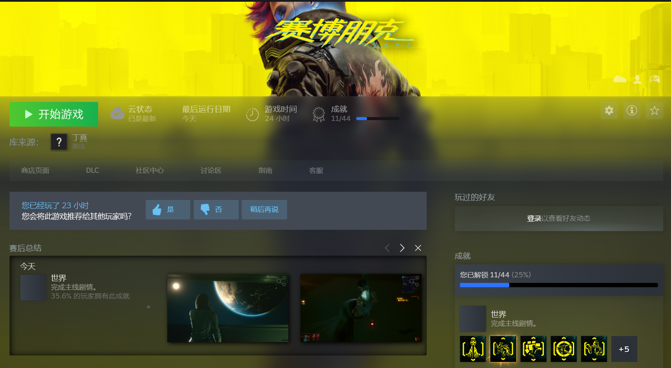Click the 您已经玩了 23 小时 text
This screenshot has width=671, height=368.
(55, 206)
